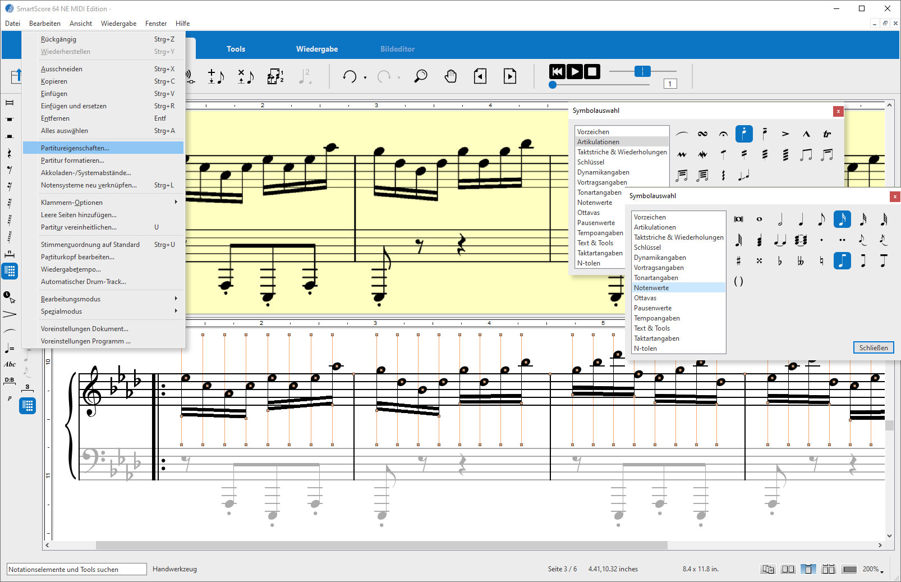Toggle the highlighted single-page view button
The height and width of the screenshot is (582, 901).
808,569
